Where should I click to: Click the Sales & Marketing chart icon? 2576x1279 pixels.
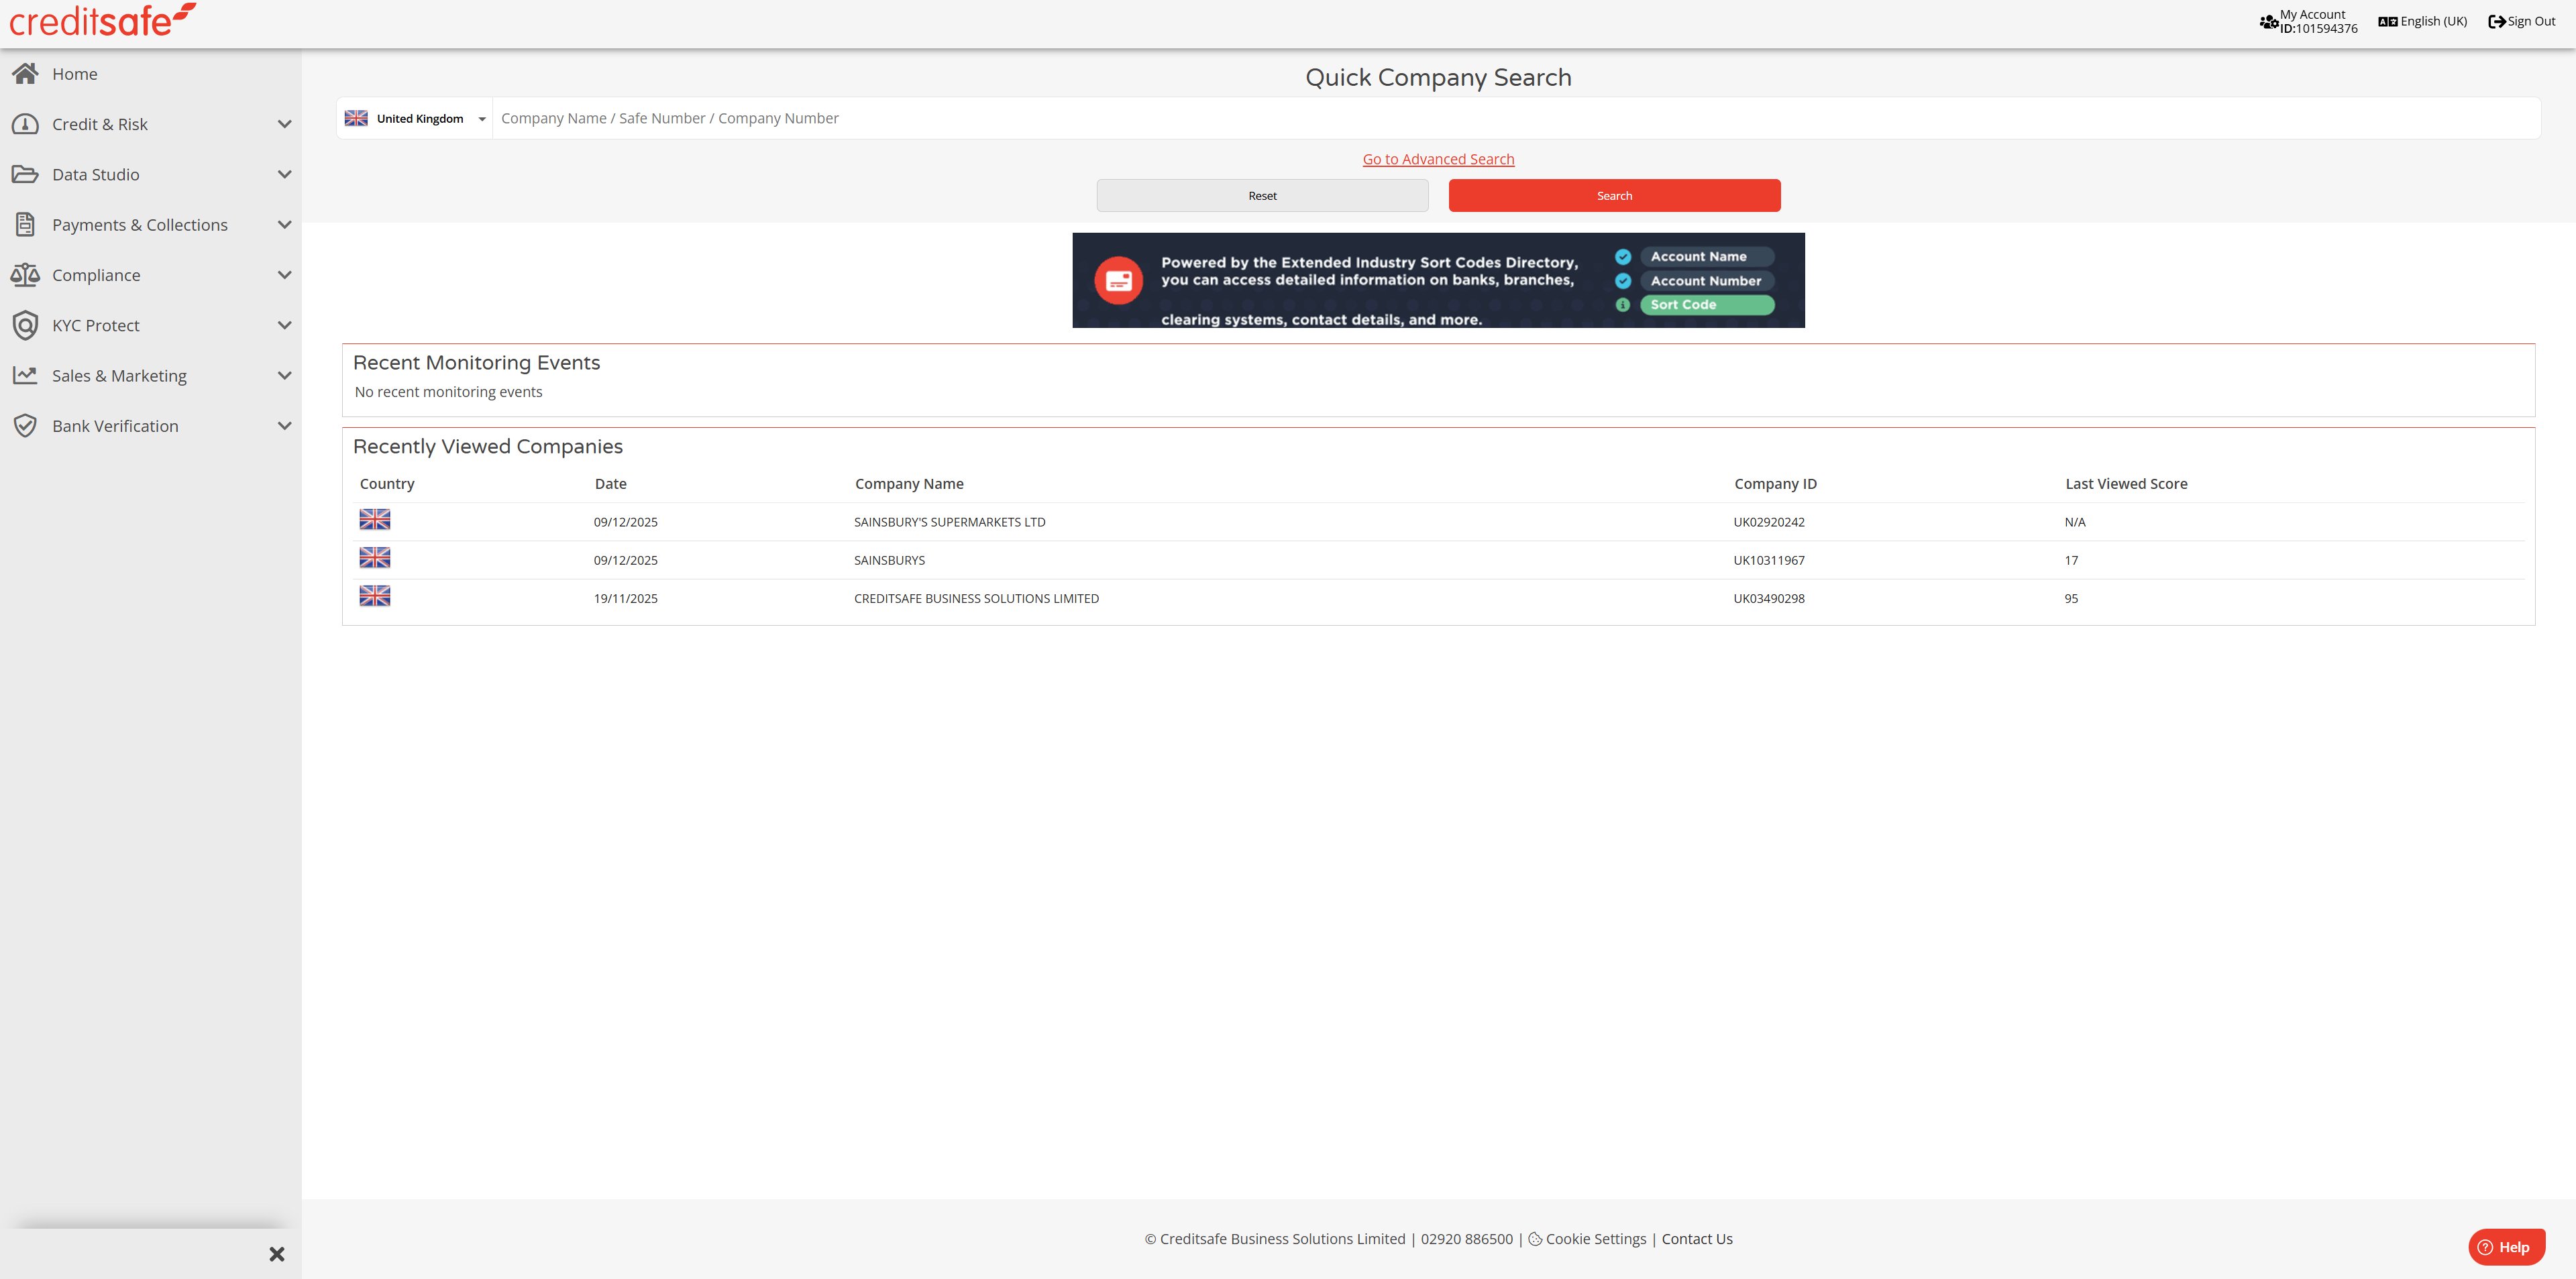[25, 375]
